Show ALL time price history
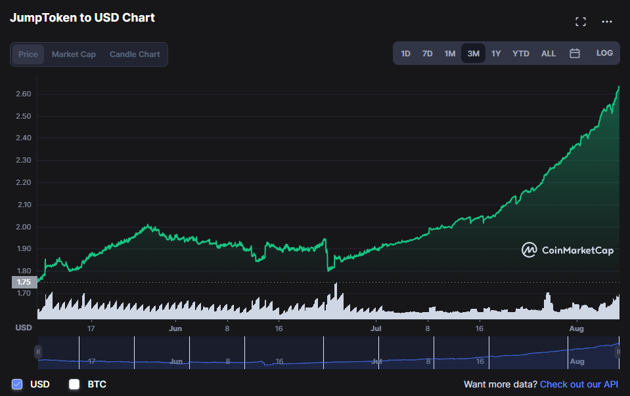 click(x=549, y=54)
